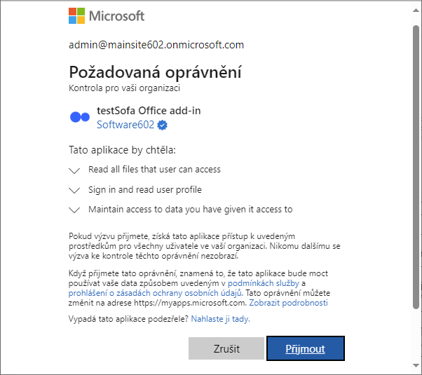Expand the 'Maintain access to data' permission
Viewport: 422px width, 375px height.
(75, 210)
